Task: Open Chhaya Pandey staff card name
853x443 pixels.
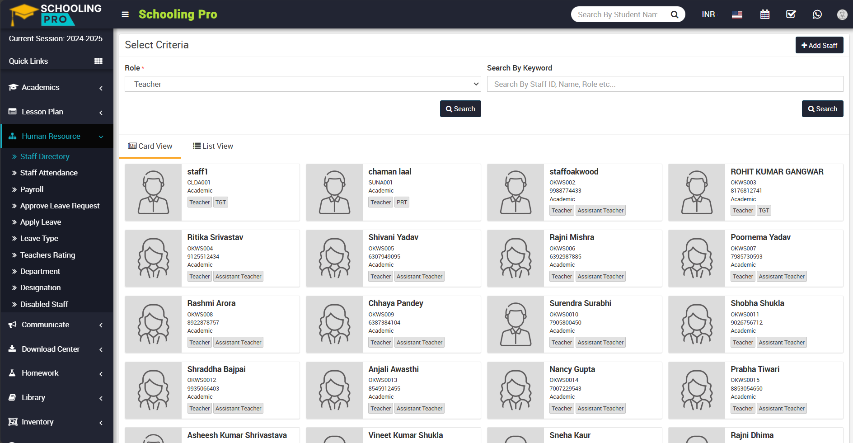Action: click(x=396, y=303)
